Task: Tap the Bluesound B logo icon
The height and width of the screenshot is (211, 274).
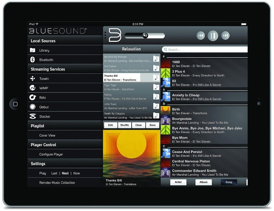Action: [115, 35]
